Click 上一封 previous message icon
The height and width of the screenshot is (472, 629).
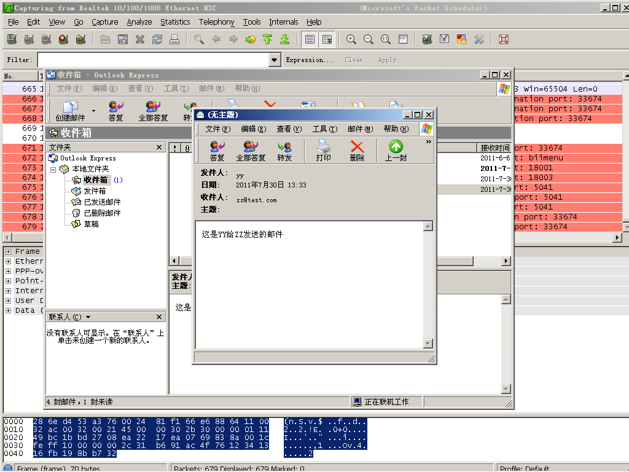(x=396, y=151)
